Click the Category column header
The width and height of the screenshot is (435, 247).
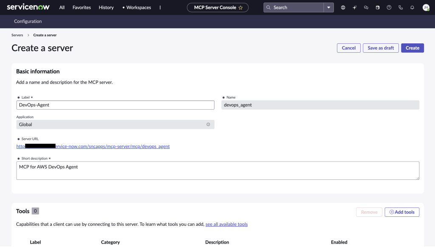110,242
